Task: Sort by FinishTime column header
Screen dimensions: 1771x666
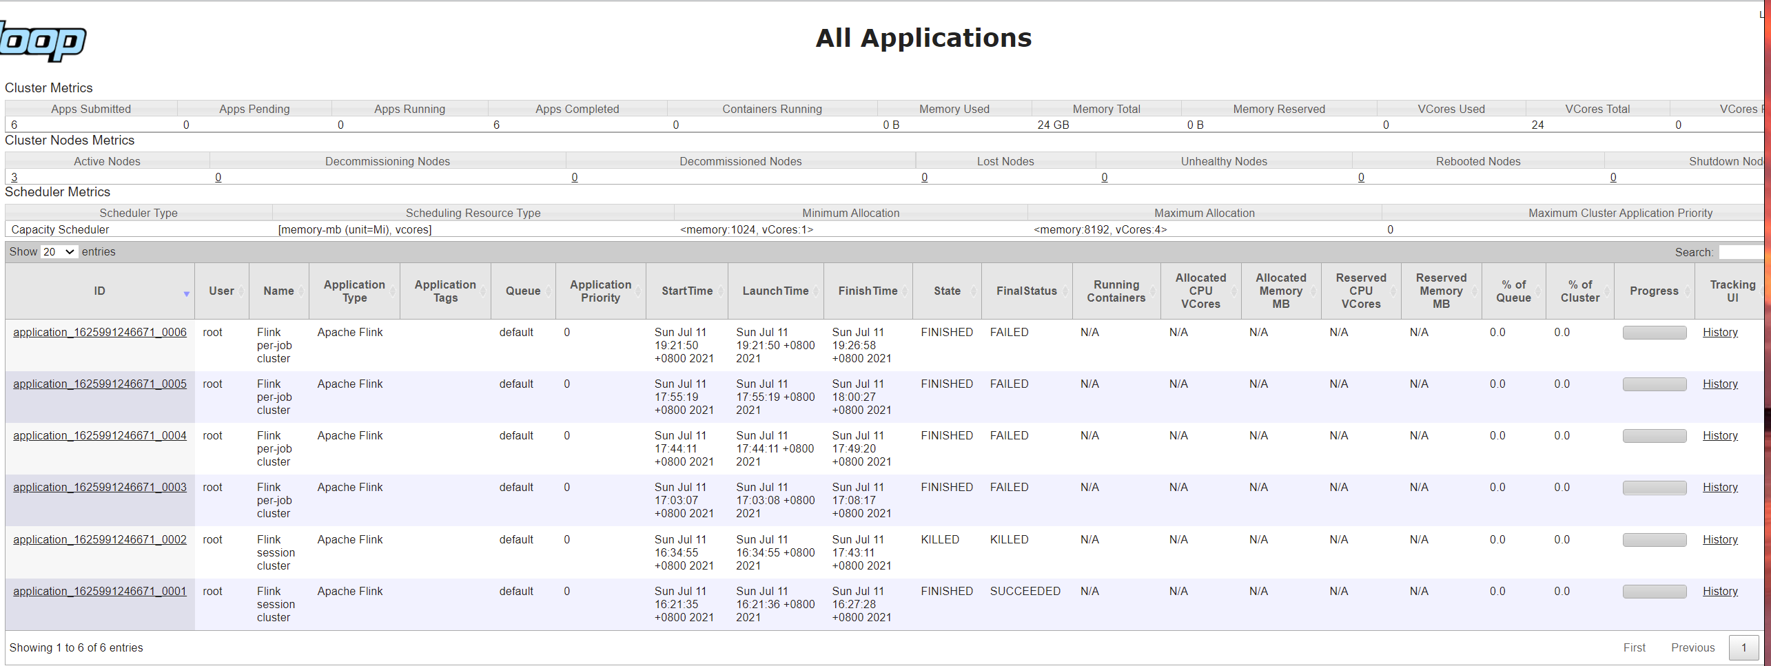Action: [868, 291]
